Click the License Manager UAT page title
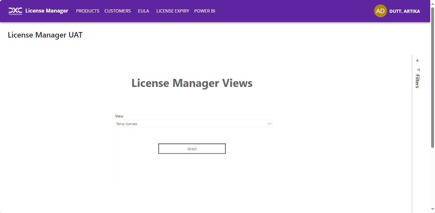Image resolution: width=435 pixels, height=213 pixels. coord(45,35)
